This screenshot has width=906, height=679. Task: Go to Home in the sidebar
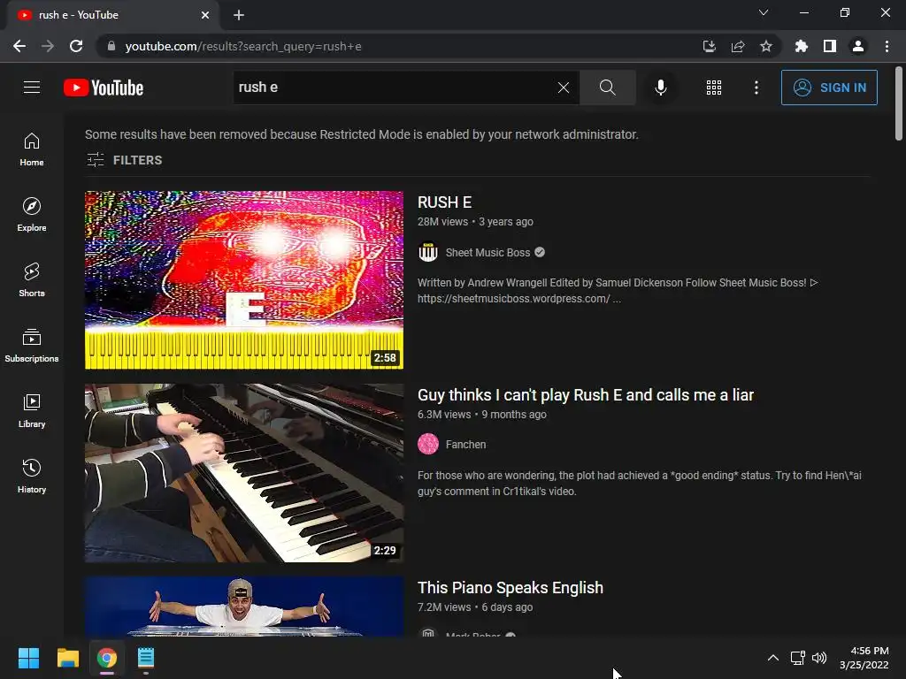pyautogui.click(x=32, y=149)
